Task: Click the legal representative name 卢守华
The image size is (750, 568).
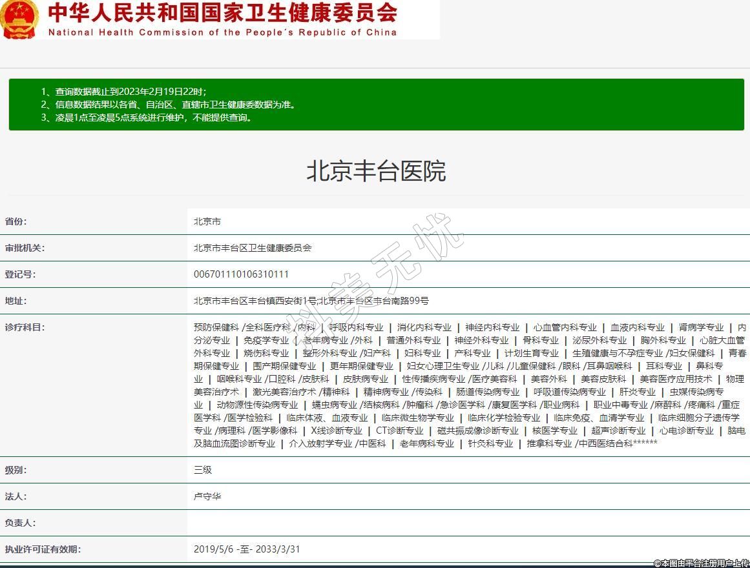Action: coord(207,496)
